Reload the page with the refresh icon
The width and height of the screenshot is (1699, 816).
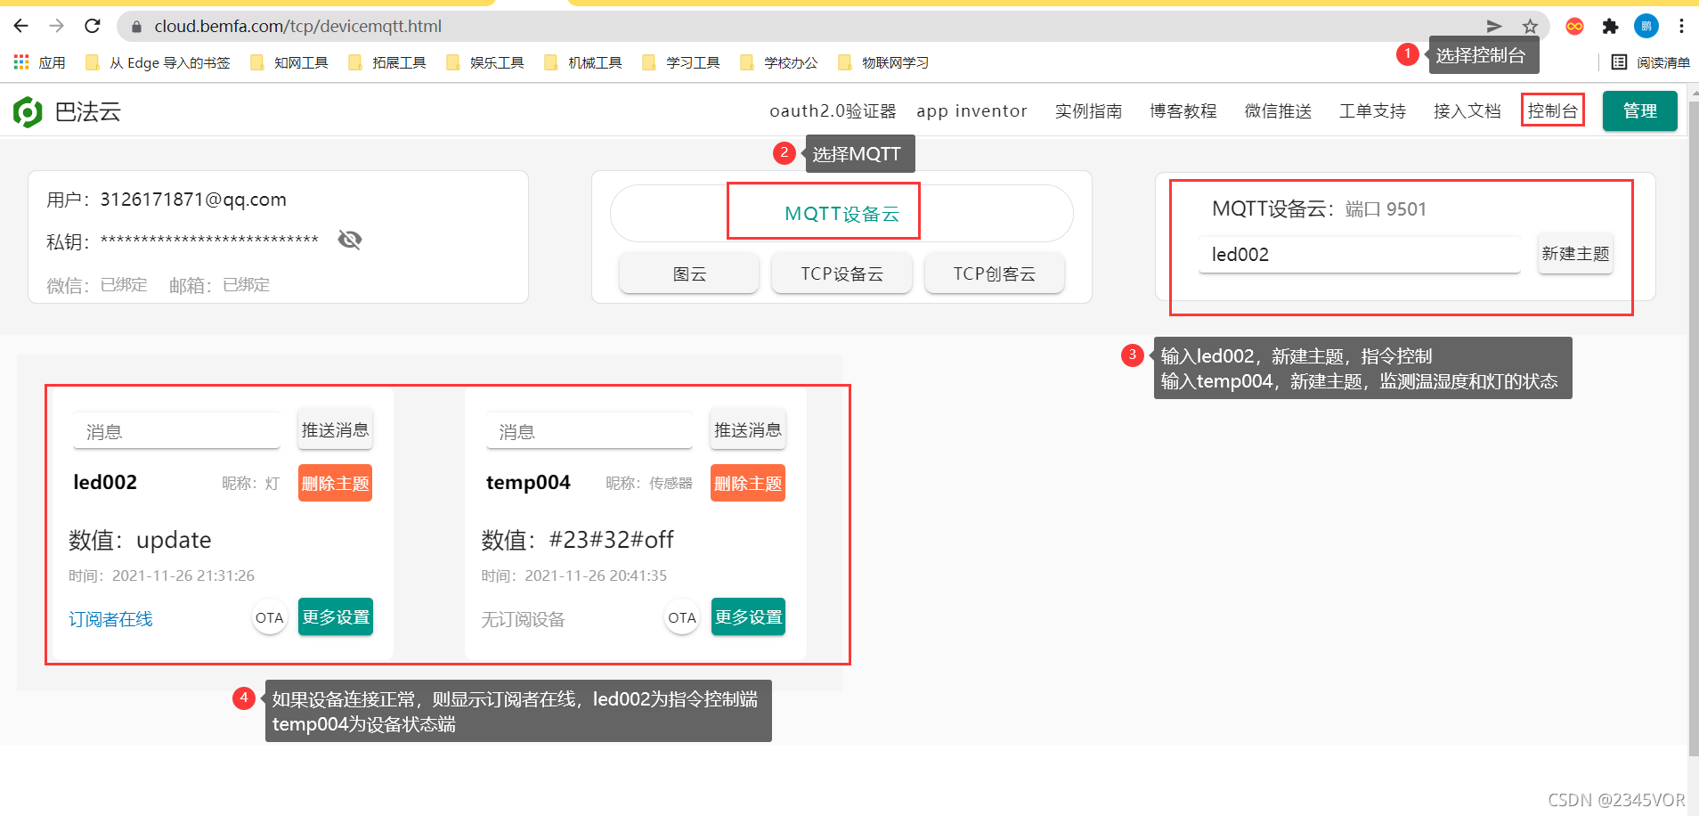point(93,26)
